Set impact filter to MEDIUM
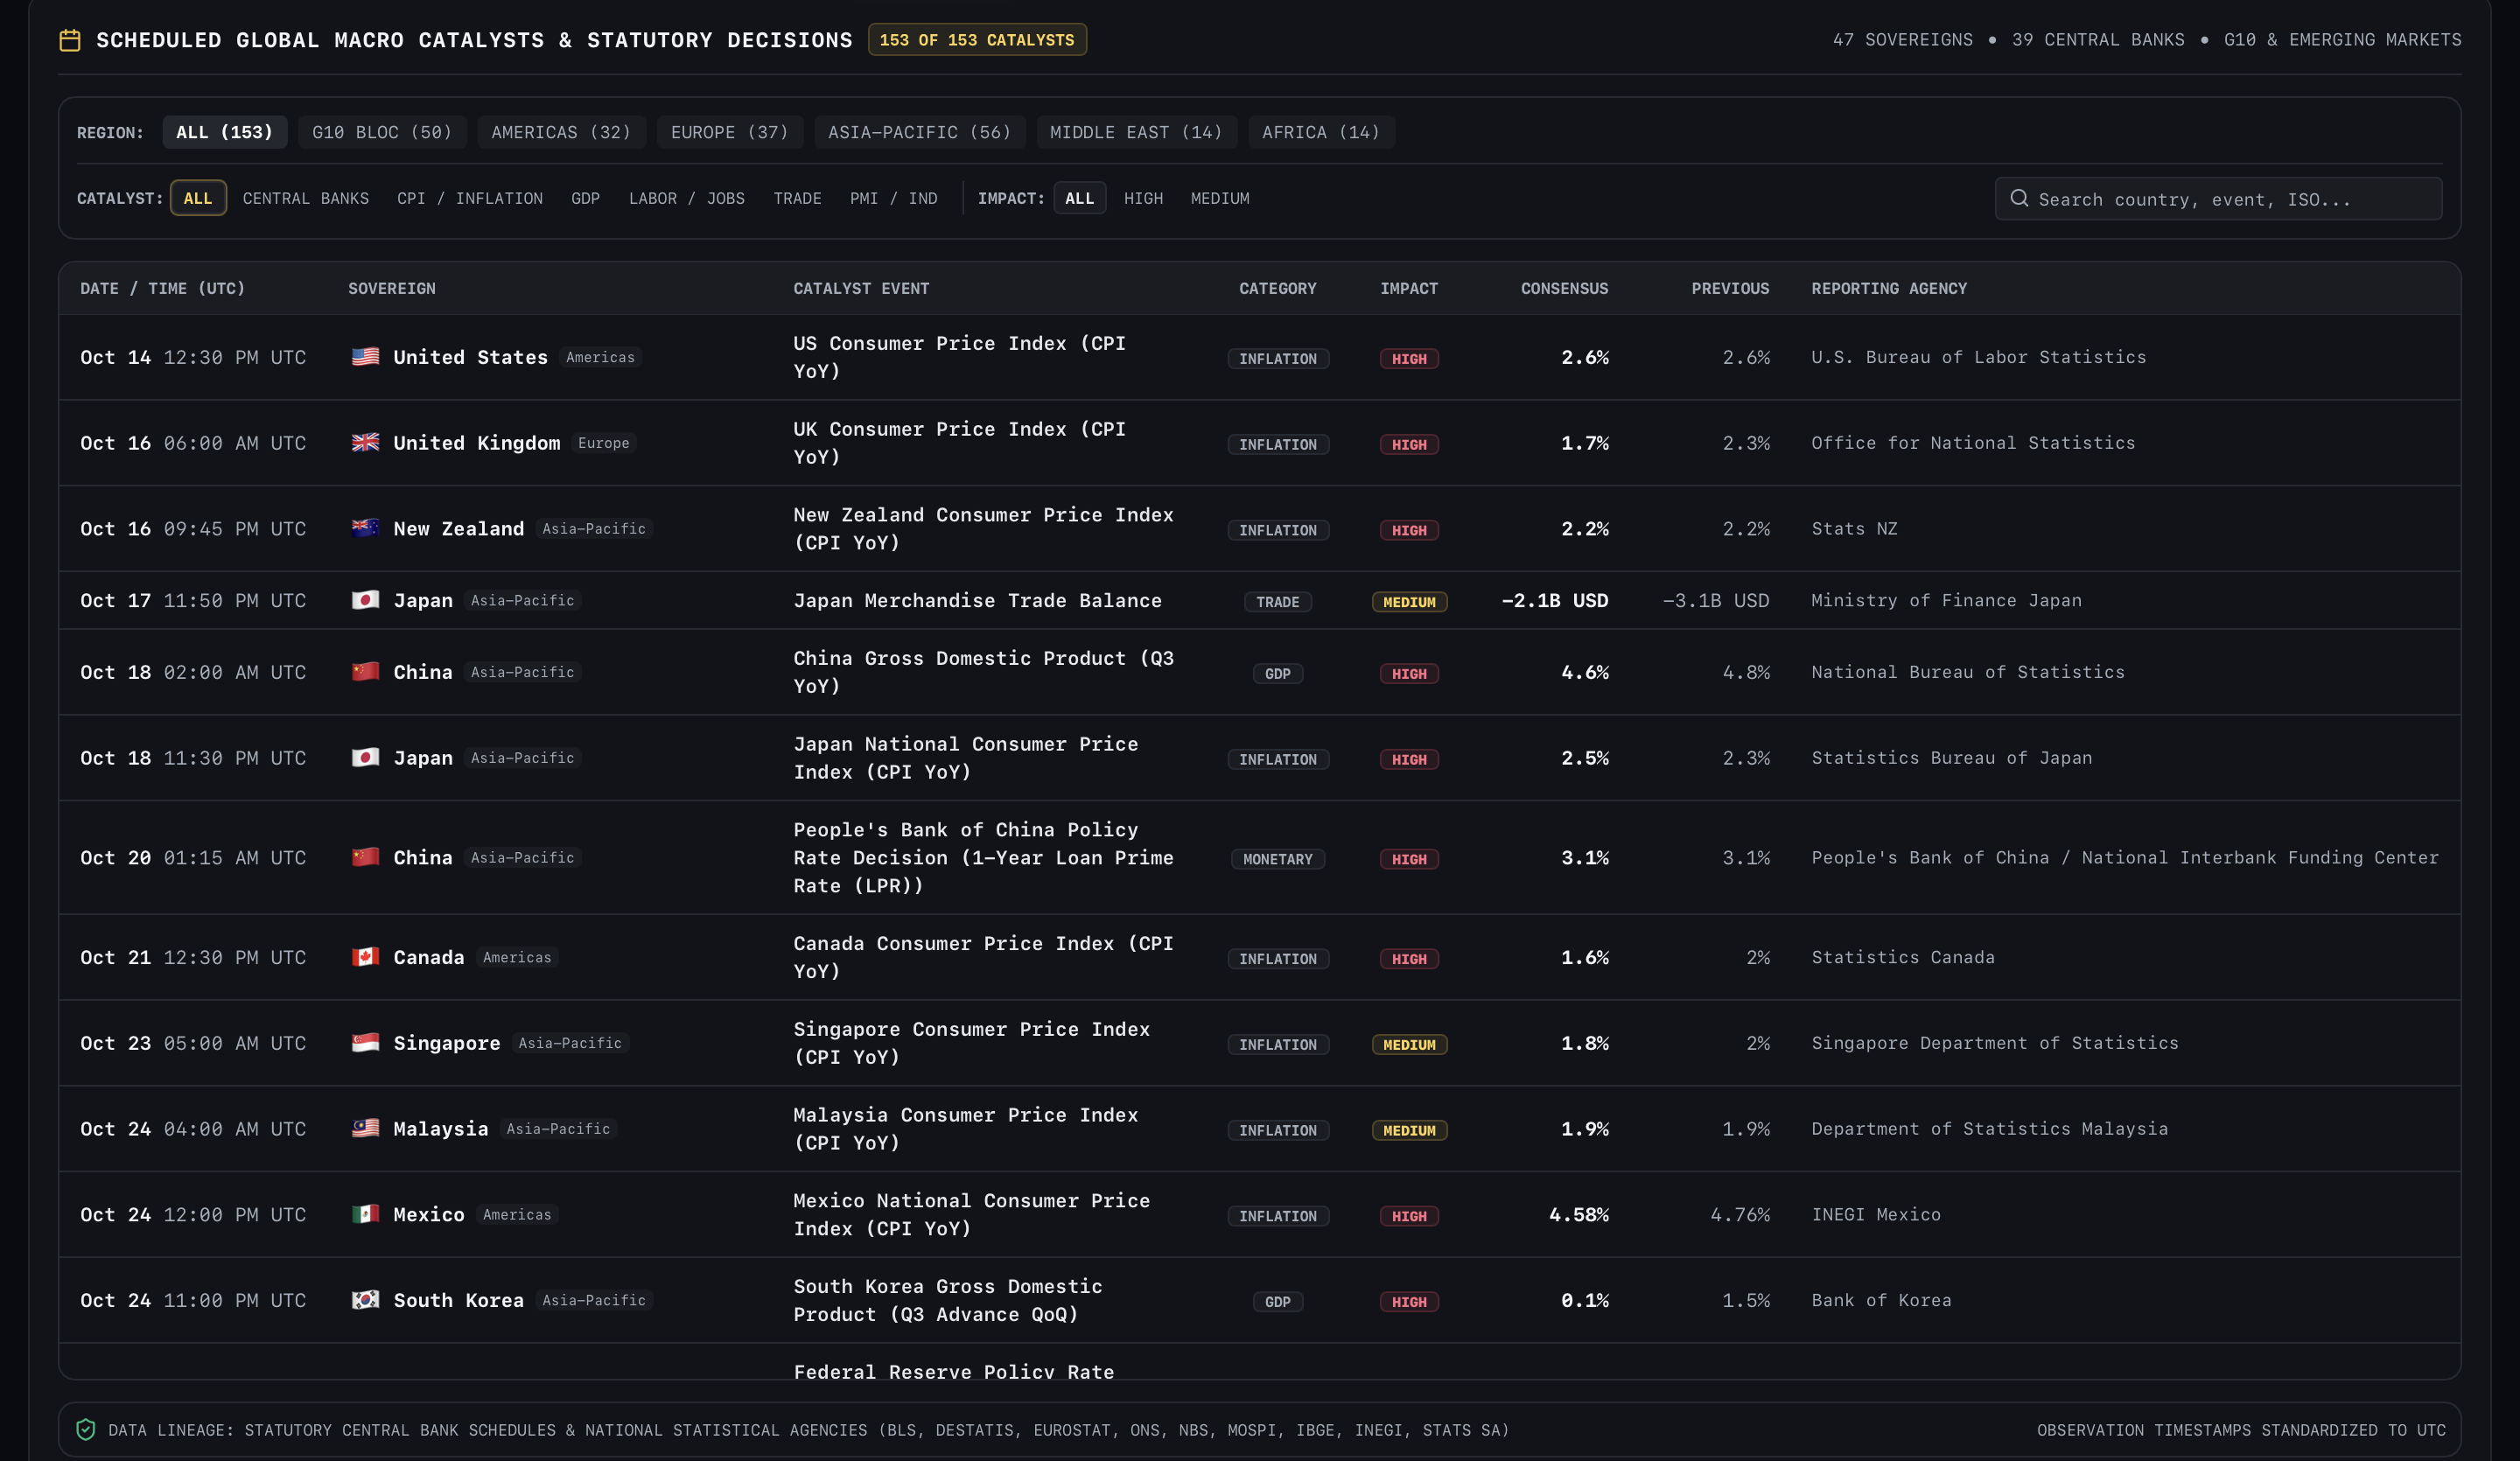This screenshot has width=2520, height=1461. 1220,198
